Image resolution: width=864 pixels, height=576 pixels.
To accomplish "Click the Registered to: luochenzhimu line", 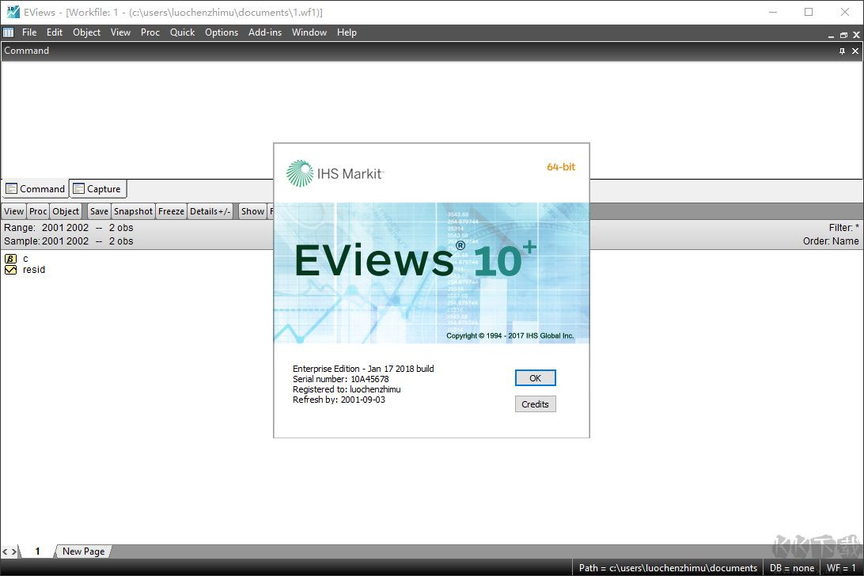I will tap(347, 389).
